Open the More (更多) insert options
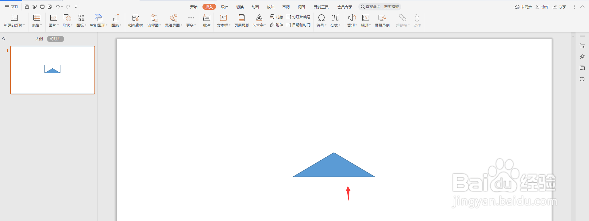The height and width of the screenshot is (221, 589). (x=191, y=21)
